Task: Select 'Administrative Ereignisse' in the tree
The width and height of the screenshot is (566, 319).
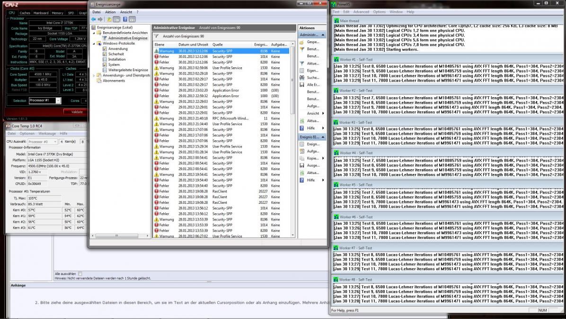Action: coord(128,38)
